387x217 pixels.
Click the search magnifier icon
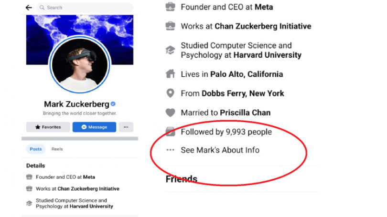pyautogui.click(x=42, y=8)
